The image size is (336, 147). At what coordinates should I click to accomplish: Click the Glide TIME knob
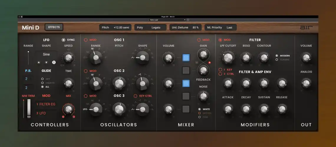pos(68,83)
